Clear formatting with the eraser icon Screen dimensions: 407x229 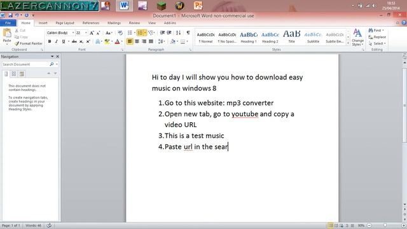coord(120,32)
